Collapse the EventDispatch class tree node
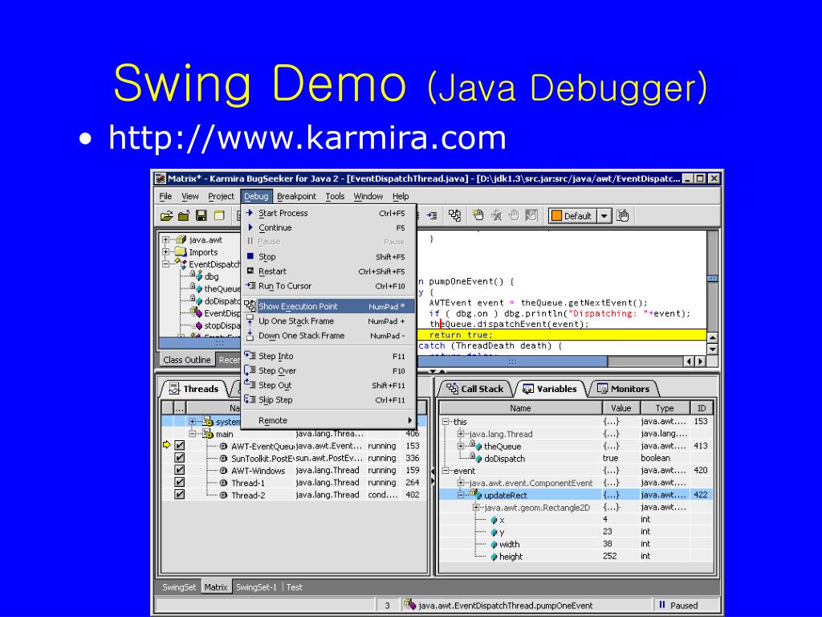The height and width of the screenshot is (617, 822). pos(165,264)
